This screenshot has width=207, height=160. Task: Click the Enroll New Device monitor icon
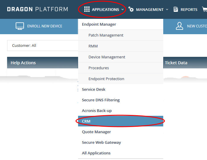point(20,26)
